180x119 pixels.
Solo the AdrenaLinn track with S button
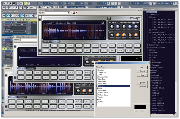tap(23, 20)
